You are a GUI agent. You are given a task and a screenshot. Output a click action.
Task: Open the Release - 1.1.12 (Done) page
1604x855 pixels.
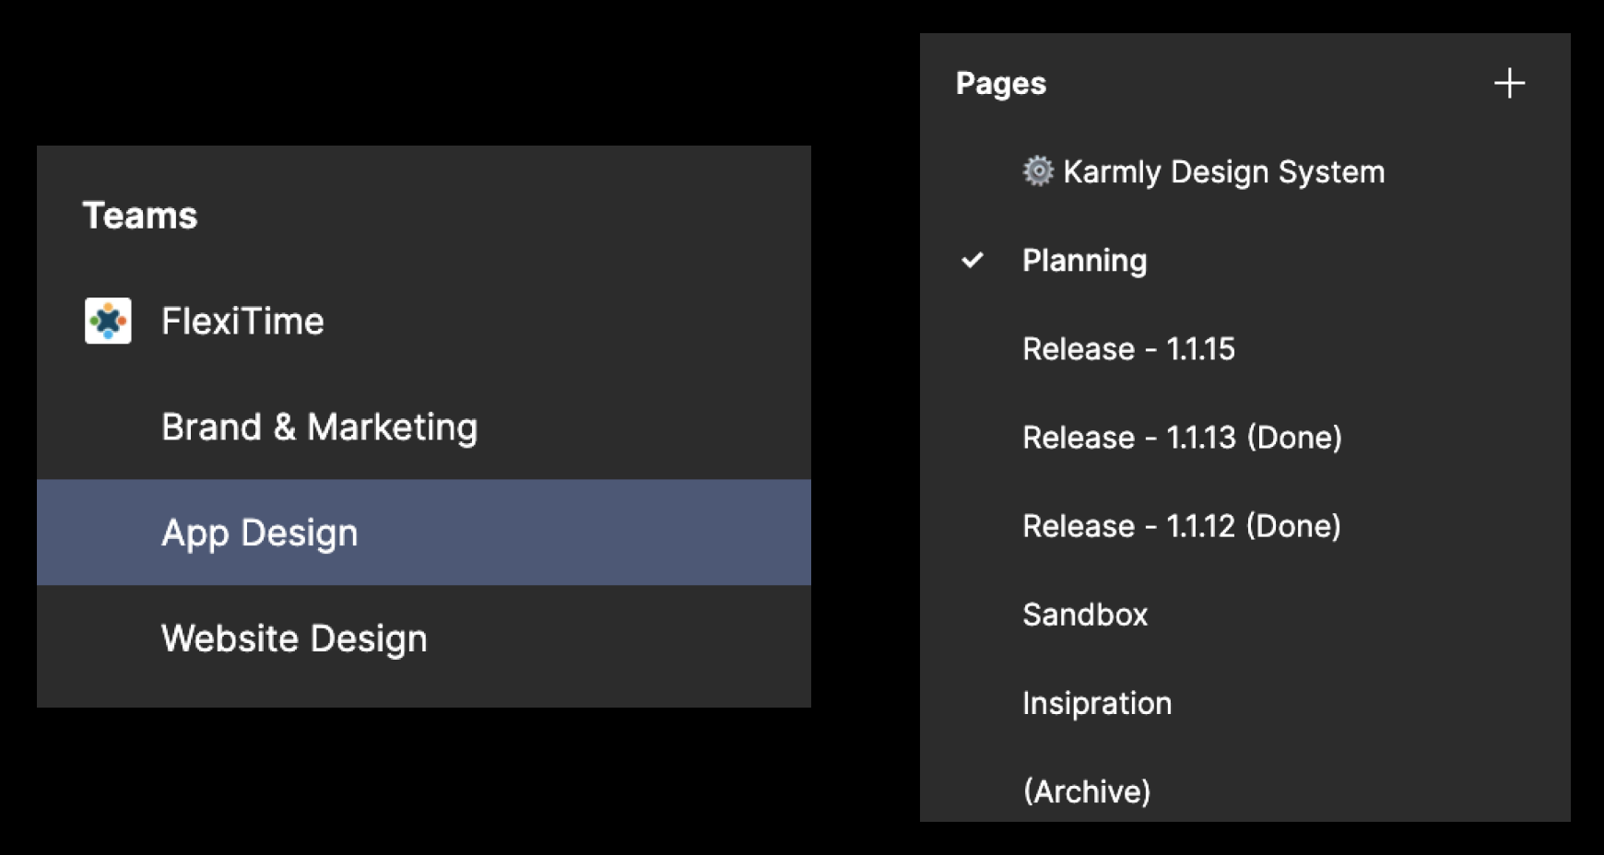point(1181,526)
